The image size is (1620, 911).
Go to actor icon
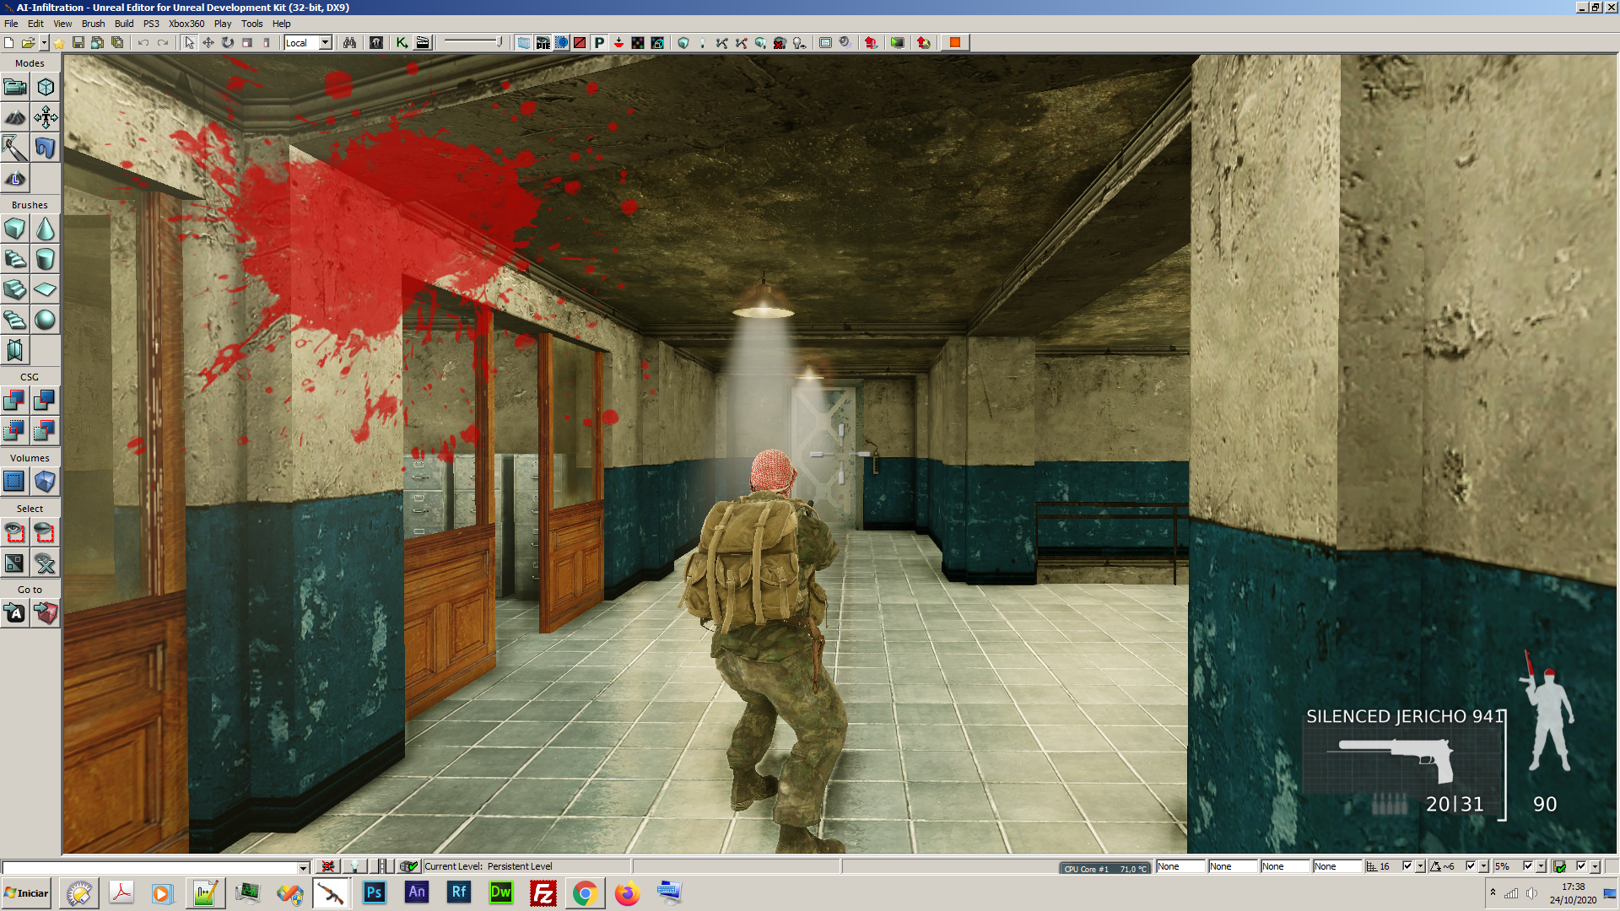coord(15,613)
